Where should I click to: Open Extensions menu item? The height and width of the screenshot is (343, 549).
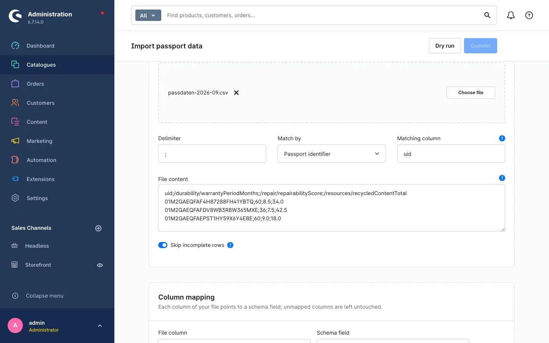point(57,179)
